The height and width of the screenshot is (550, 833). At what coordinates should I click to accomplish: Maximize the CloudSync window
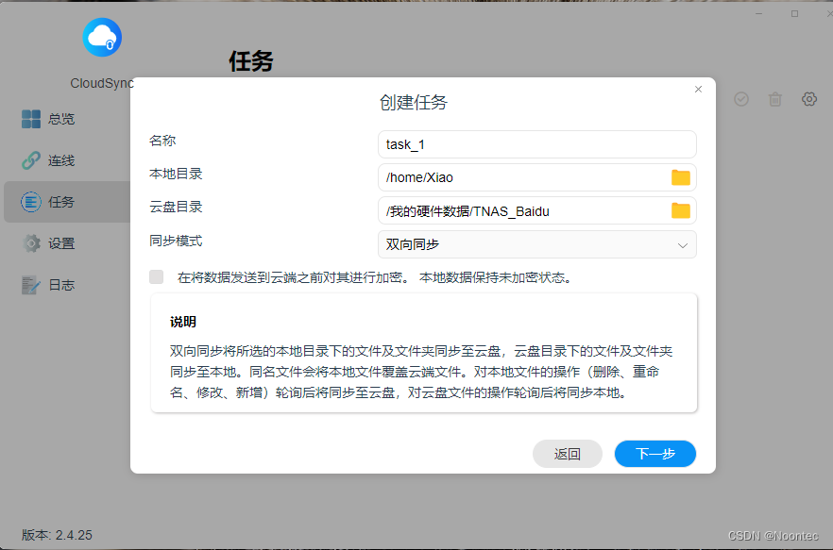794,13
